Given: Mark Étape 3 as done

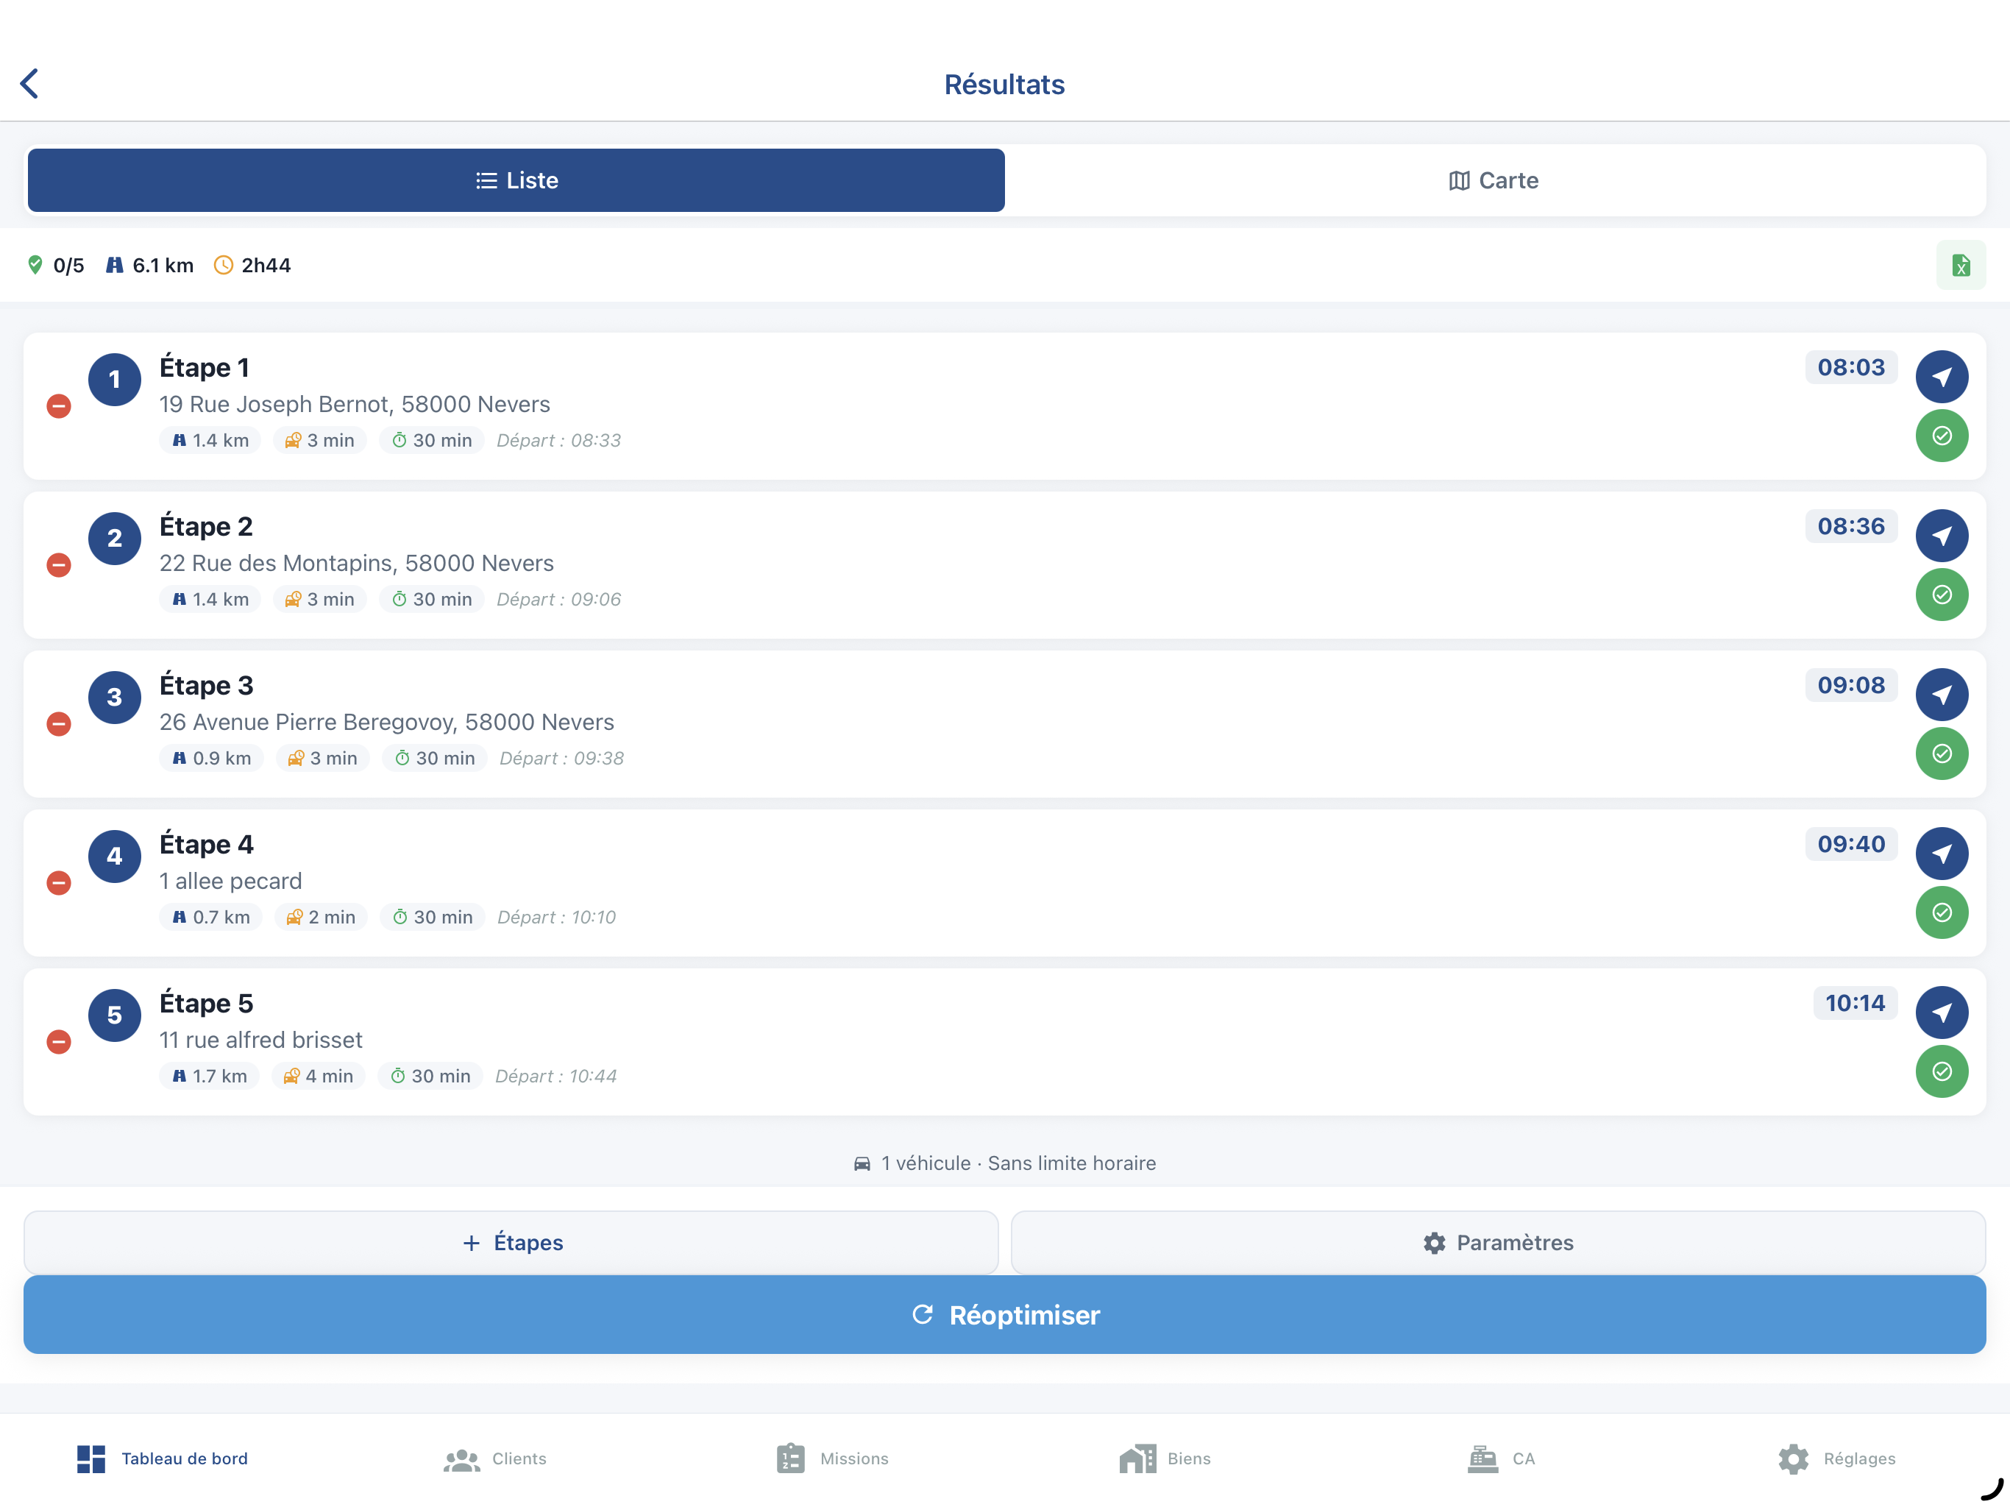Looking at the screenshot, I should point(1942,753).
